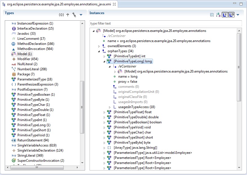
Task: Click the Javadoc type icon
Action: point(14,34)
